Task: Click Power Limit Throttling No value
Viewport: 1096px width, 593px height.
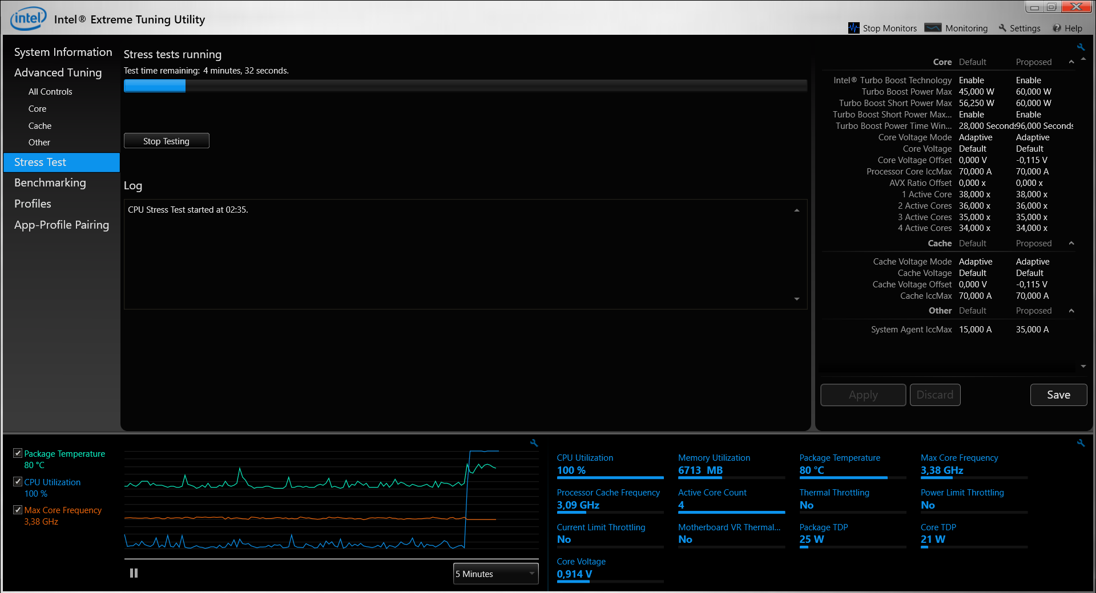Action: pyautogui.click(x=928, y=505)
